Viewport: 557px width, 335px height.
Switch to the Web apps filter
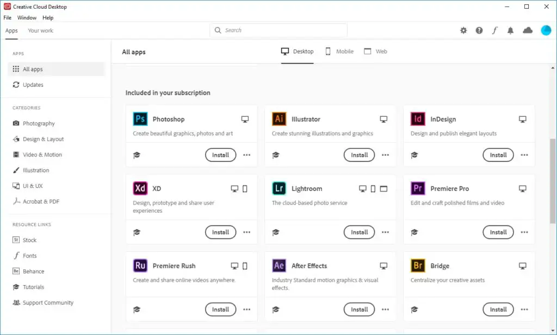375,51
